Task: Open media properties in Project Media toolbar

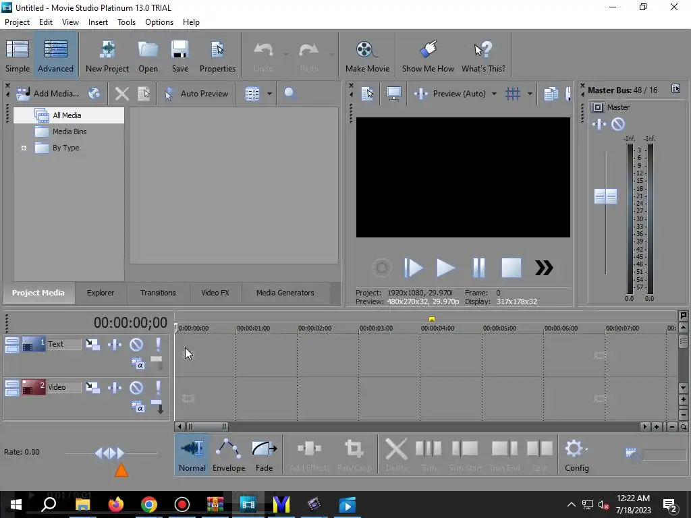Action: (x=144, y=93)
